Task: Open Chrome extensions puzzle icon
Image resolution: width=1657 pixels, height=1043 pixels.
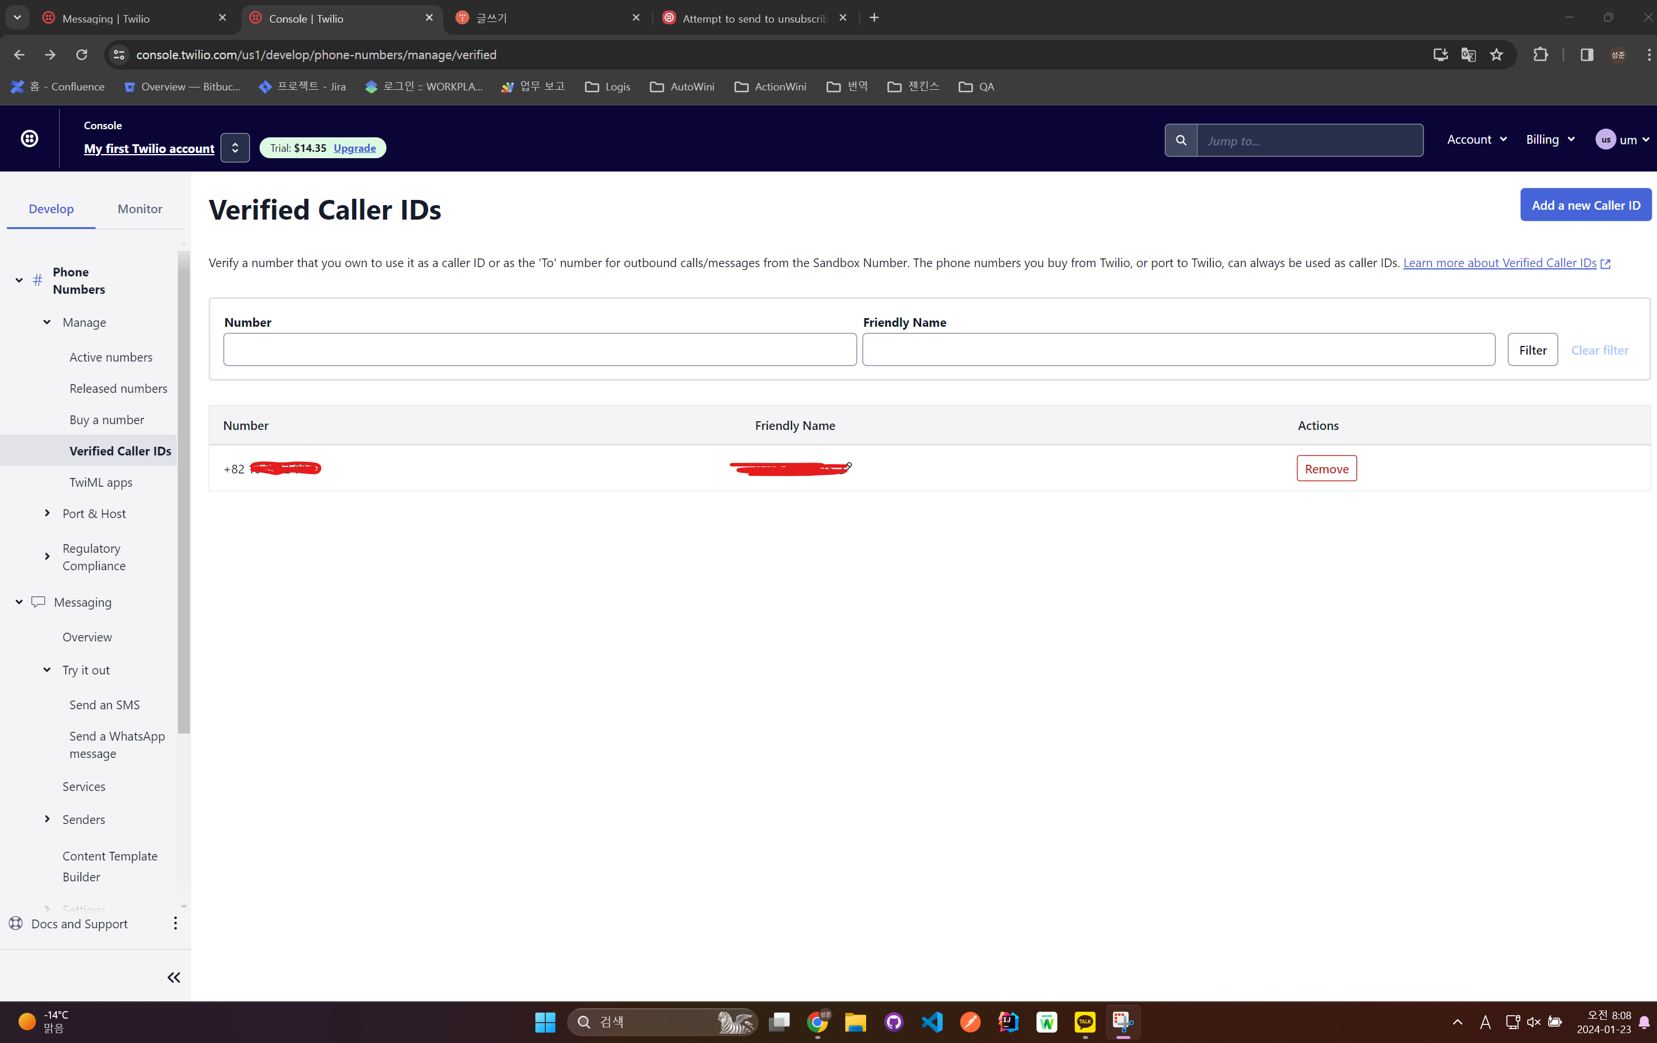Action: tap(1540, 55)
